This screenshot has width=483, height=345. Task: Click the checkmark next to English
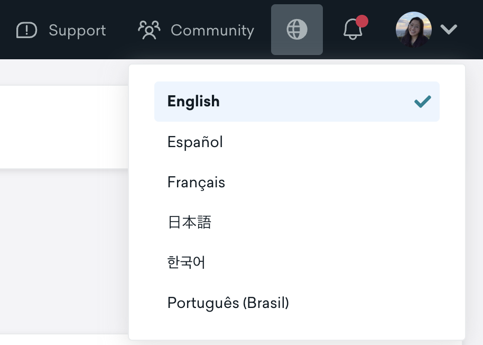click(x=423, y=102)
